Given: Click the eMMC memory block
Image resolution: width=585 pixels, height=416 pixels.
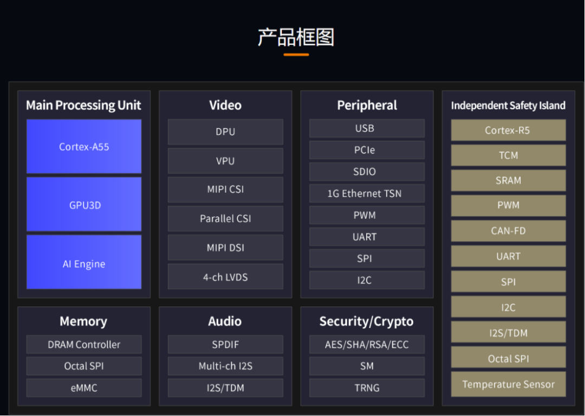Looking at the screenshot, I should click(84, 388).
